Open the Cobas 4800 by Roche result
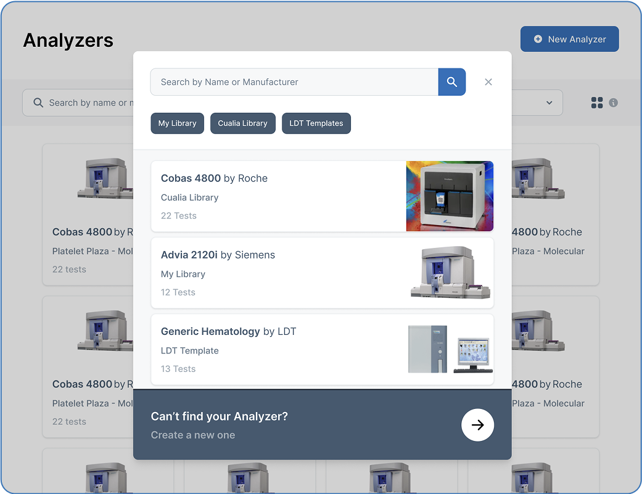 pyautogui.click(x=322, y=196)
